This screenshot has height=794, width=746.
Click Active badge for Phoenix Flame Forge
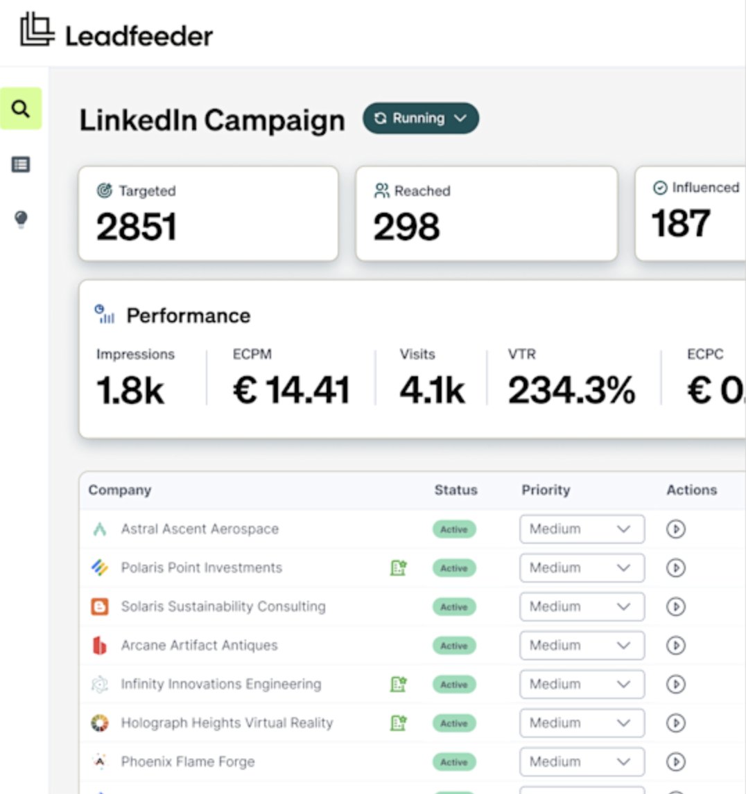coord(454,762)
